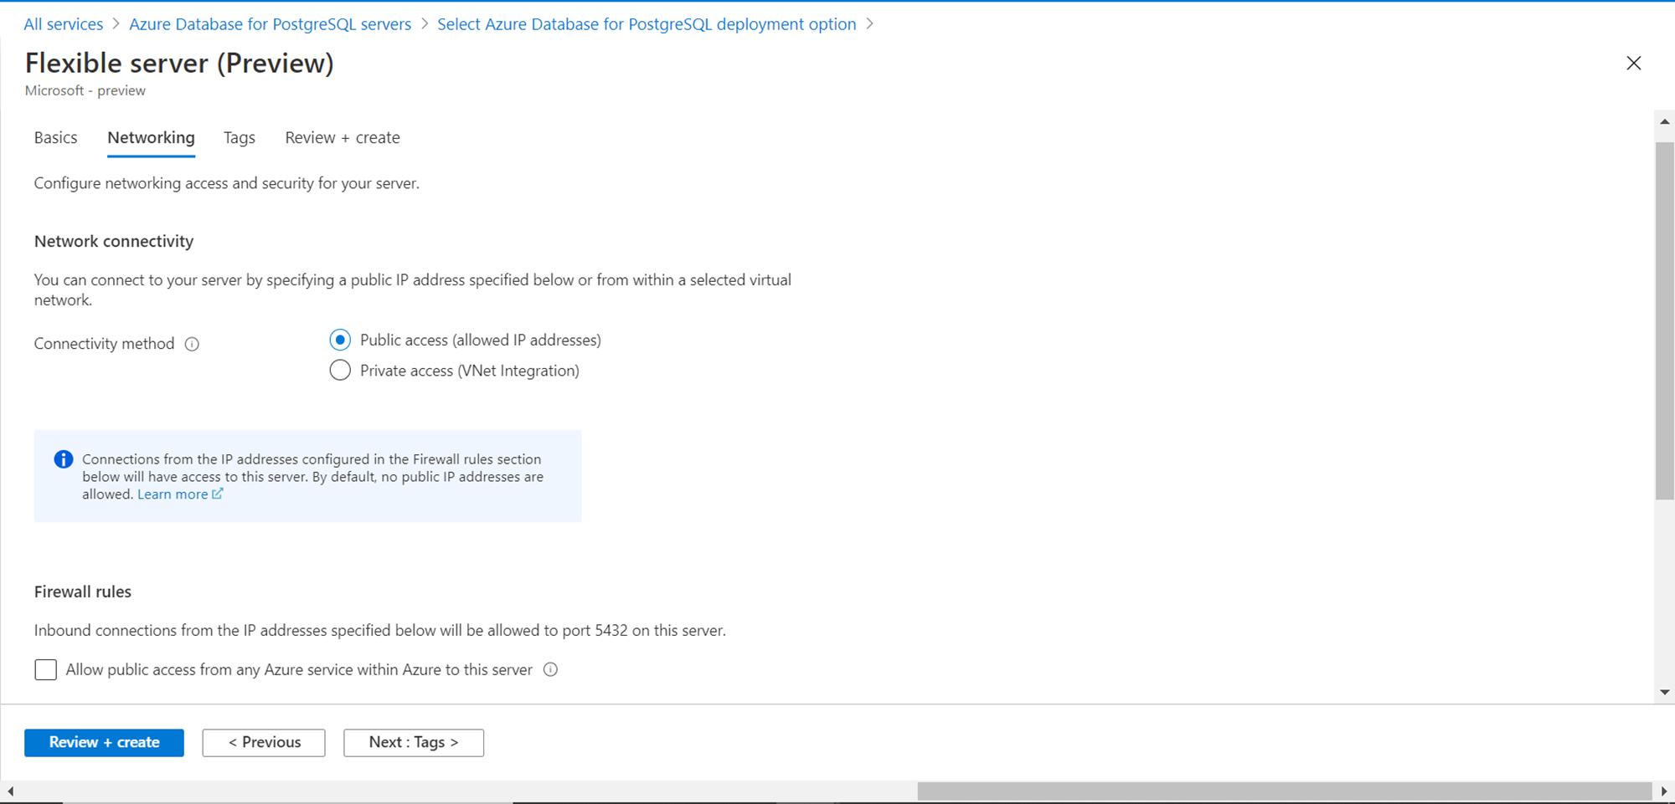The image size is (1675, 804).
Task: Select Public access (allowed IP addresses)
Action: point(340,340)
